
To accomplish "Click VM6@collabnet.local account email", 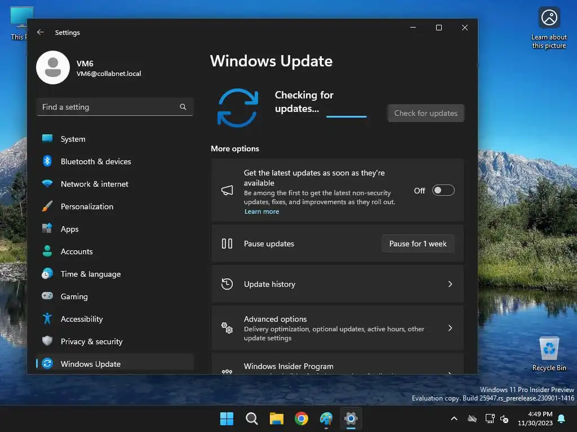I will pyautogui.click(x=109, y=74).
